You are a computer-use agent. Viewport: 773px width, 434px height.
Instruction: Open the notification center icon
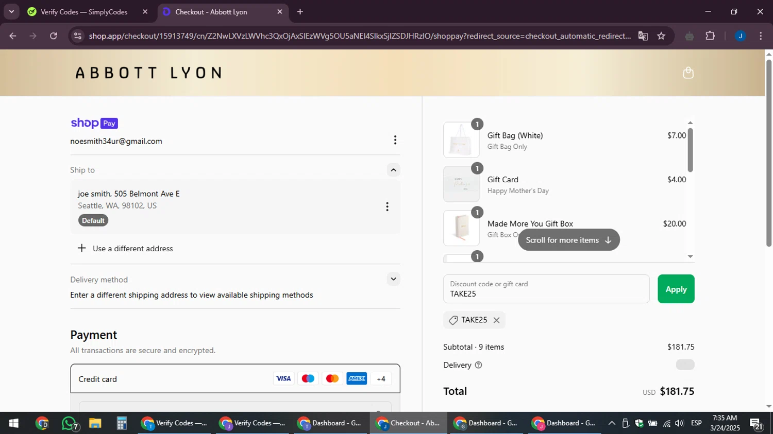tap(757, 424)
